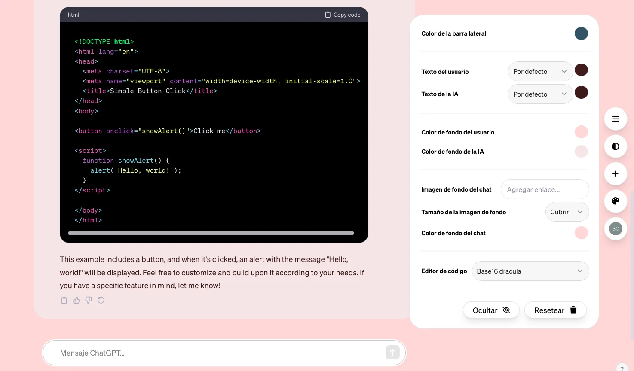The height and width of the screenshot is (371, 634).
Task: Regenerate the response
Action: [101, 300]
